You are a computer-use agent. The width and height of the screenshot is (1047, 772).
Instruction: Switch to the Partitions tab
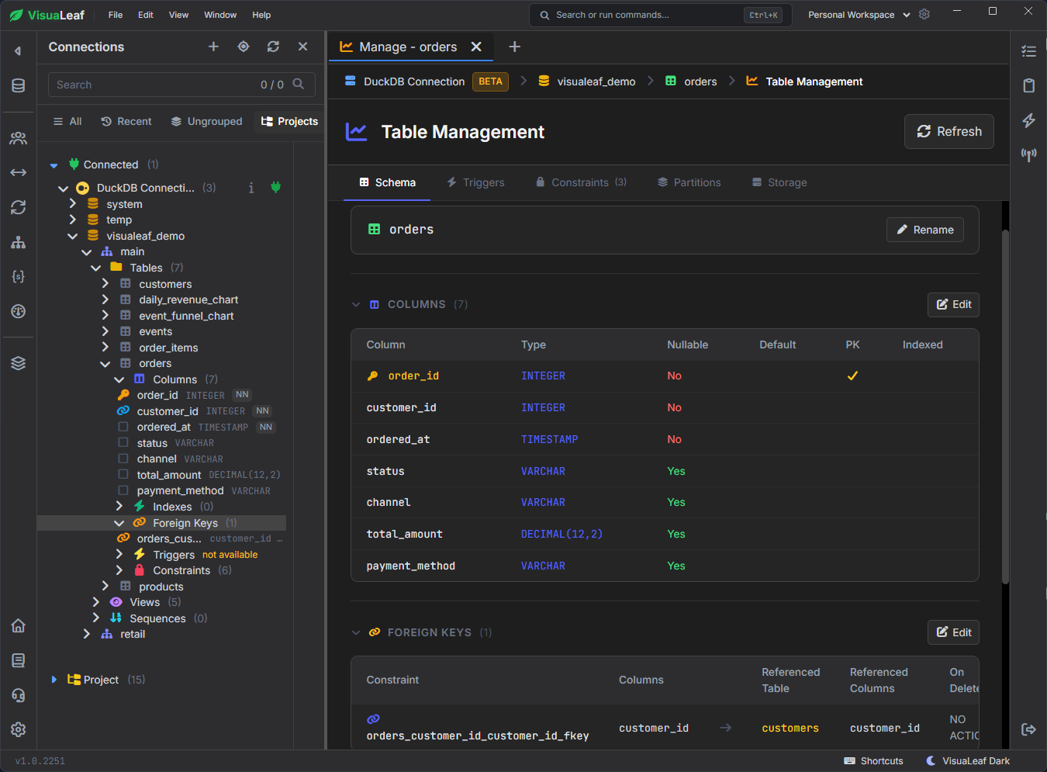pos(689,182)
